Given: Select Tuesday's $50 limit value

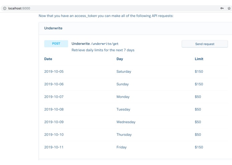Looking at the screenshot, I should pos(198,109).
